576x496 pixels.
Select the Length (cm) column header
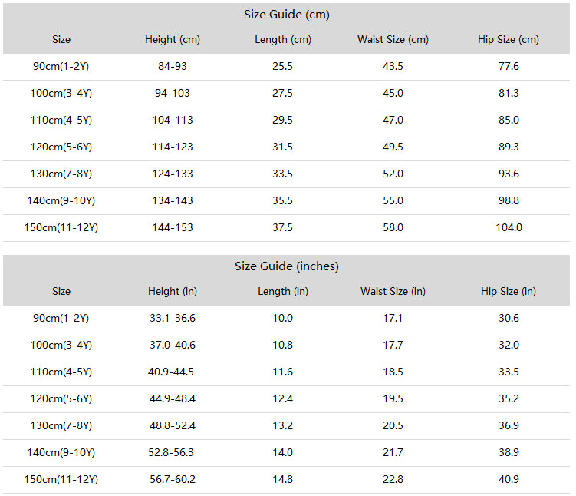pos(283,40)
